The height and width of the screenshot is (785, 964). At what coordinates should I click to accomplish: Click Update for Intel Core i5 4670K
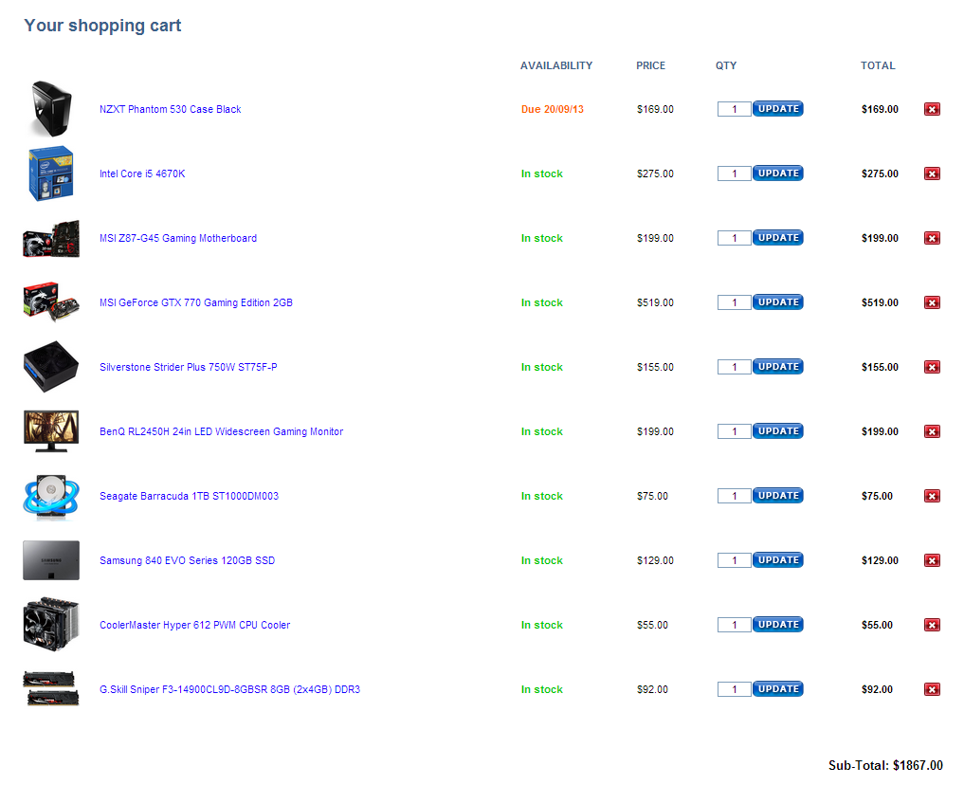tap(777, 173)
